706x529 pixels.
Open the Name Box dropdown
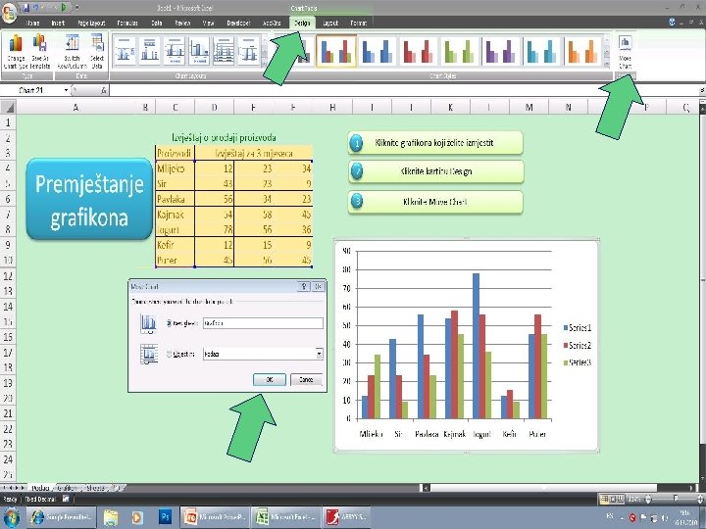coord(67,90)
